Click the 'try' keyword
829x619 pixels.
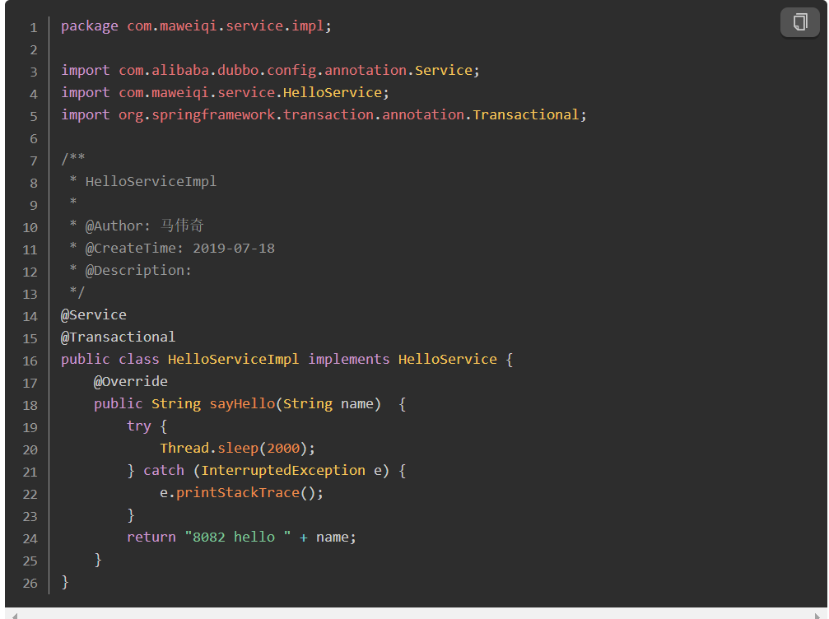click(139, 426)
